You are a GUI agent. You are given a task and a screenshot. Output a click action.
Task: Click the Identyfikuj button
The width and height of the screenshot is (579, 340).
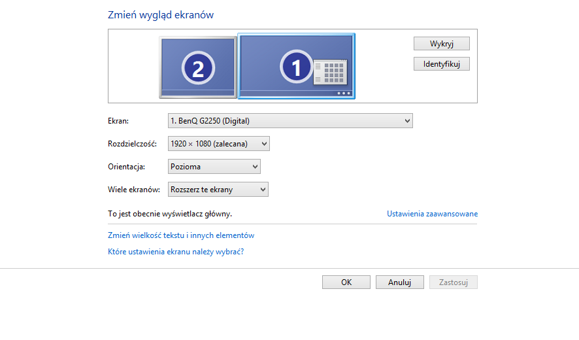pos(442,64)
